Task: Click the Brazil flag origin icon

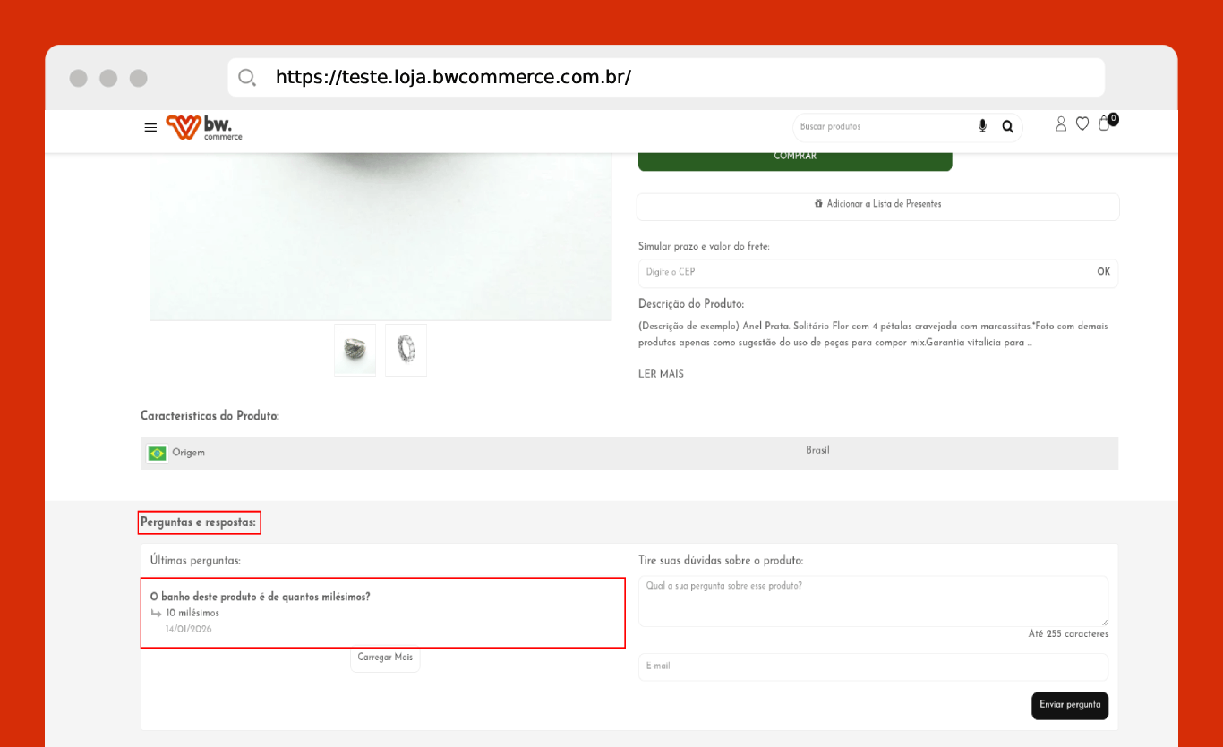Action: click(158, 454)
